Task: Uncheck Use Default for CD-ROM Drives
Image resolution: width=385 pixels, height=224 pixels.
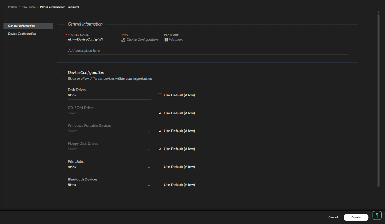Action: (x=160, y=113)
